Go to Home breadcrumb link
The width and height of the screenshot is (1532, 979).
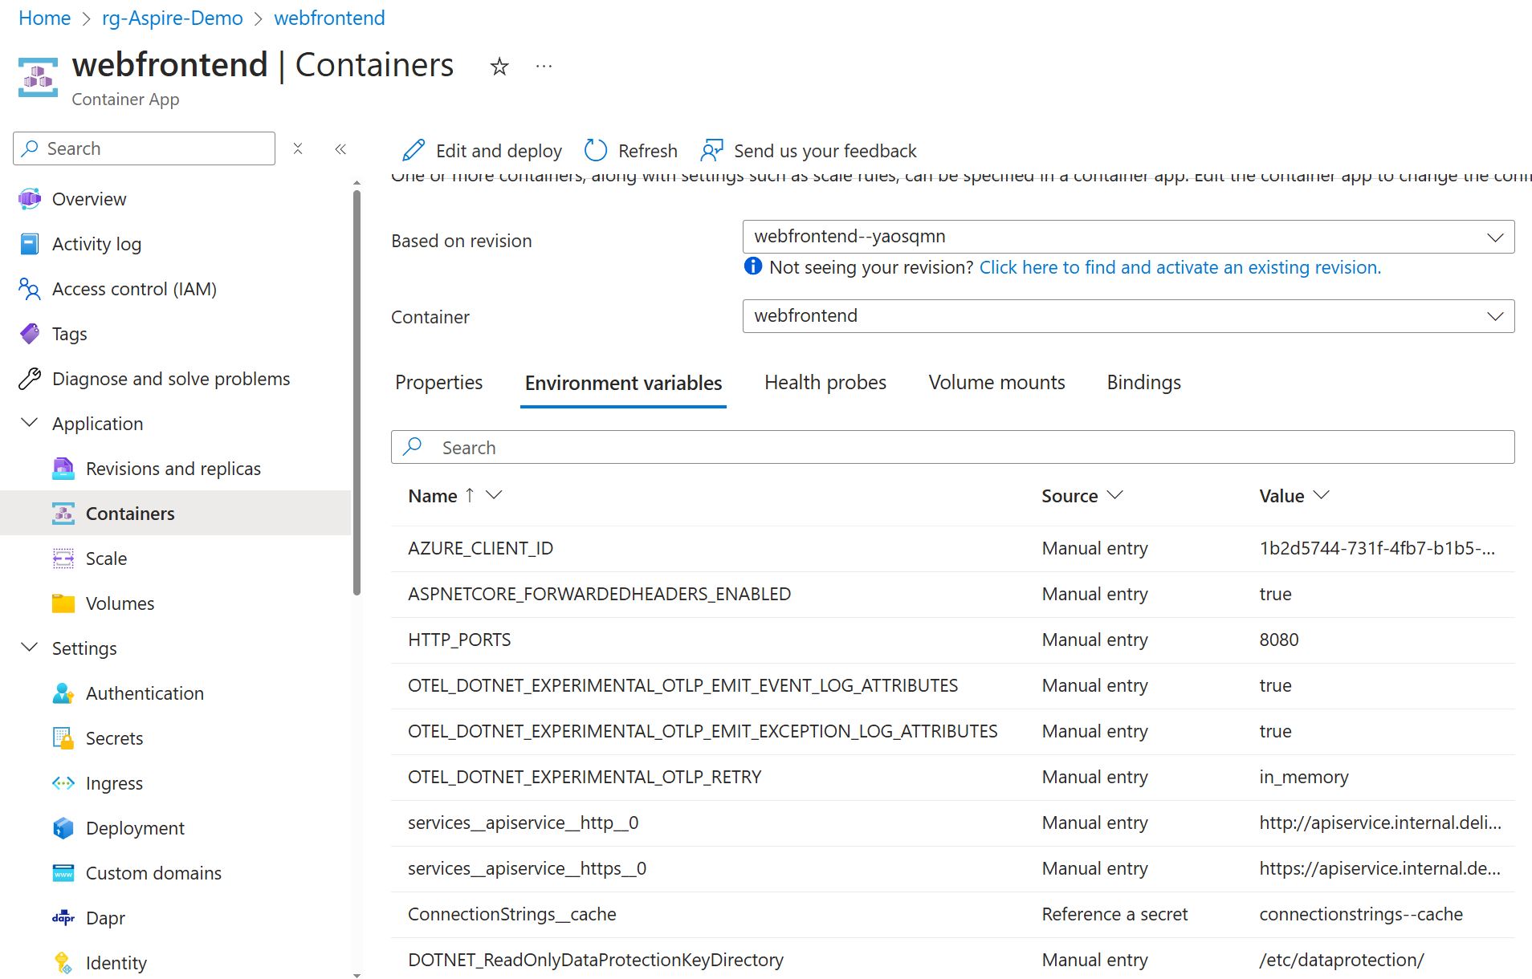(44, 18)
